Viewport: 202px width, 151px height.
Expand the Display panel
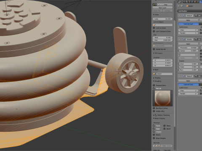pos(154,78)
